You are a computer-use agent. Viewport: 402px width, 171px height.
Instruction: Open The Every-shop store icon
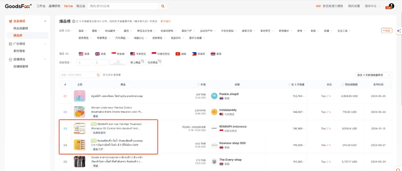[214, 162]
